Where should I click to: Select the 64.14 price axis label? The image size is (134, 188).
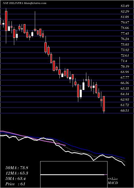(x=125, y=94)
